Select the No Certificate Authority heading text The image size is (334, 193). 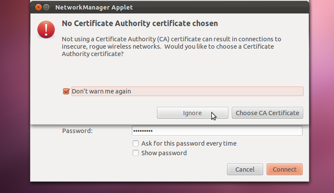pos(140,23)
